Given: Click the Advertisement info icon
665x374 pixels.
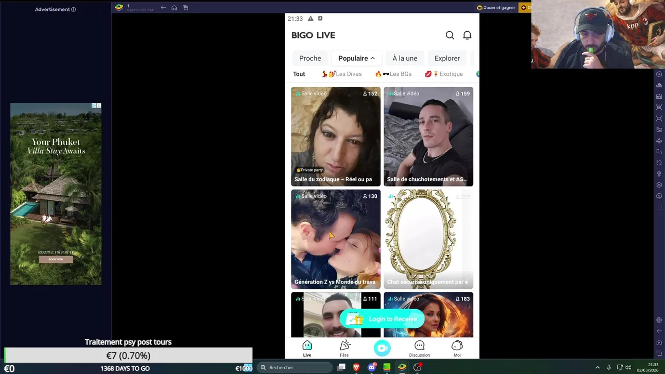Looking at the screenshot, I should click(x=73, y=9).
